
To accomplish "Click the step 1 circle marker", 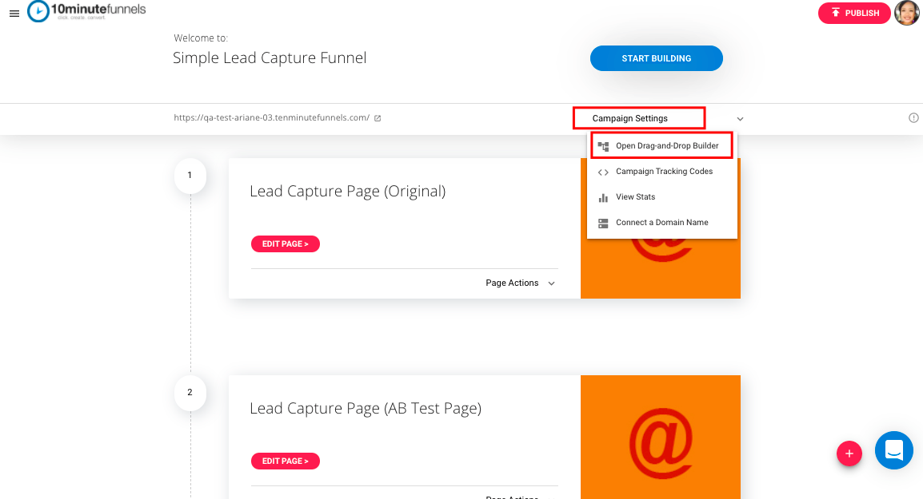I will pyautogui.click(x=190, y=175).
